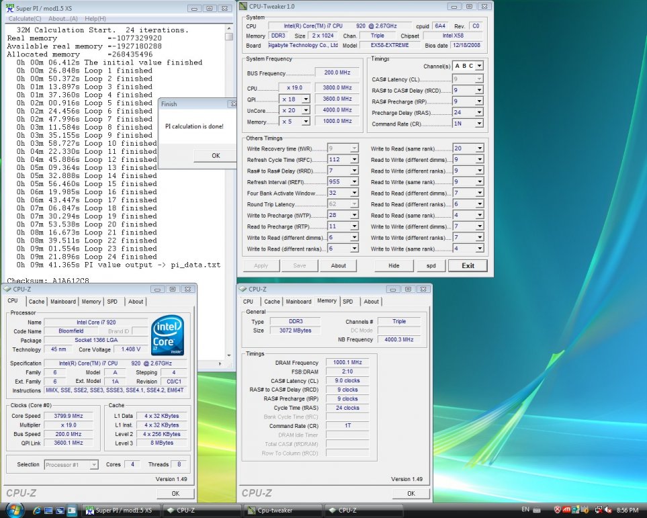Click the Super PI / mod1.5 XS taskbar button
This screenshot has width=647, height=518.
tap(120, 511)
